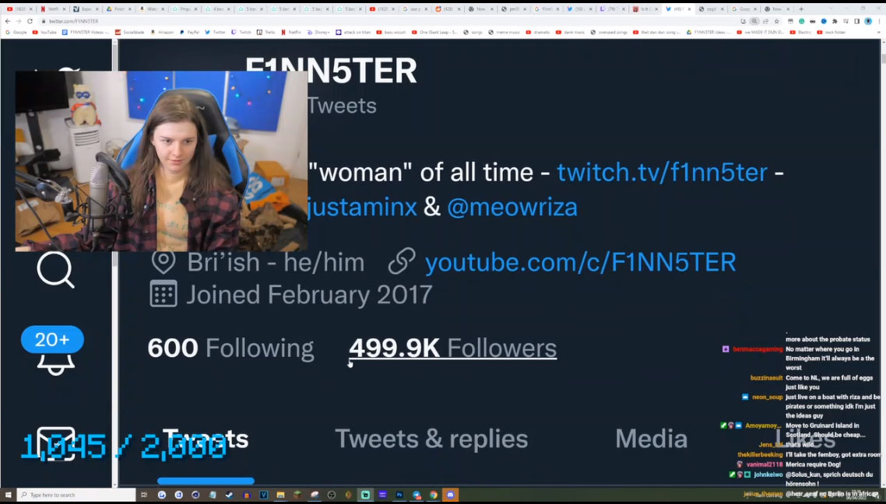
Task: View the 600 Following list
Action: pyautogui.click(x=230, y=348)
